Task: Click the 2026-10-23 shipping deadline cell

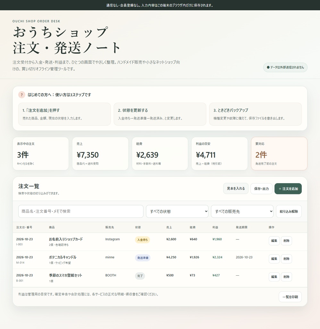Action: point(244,257)
